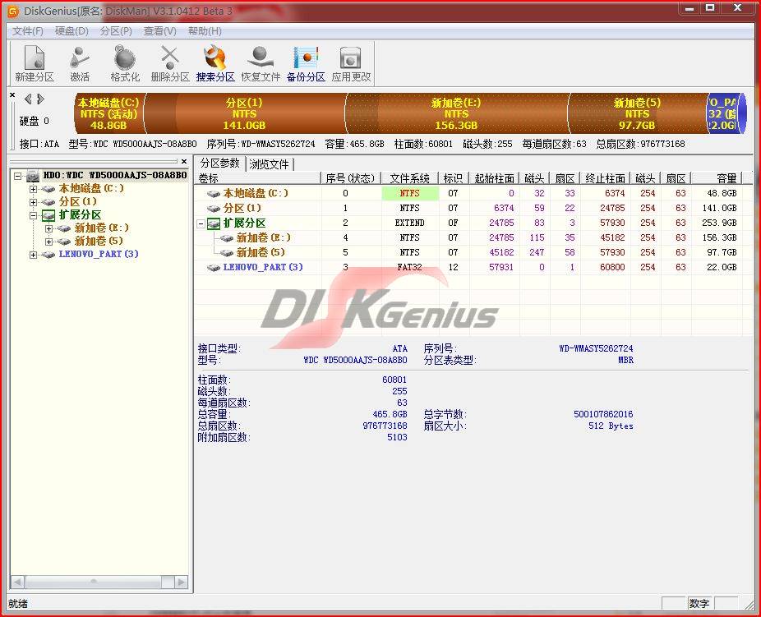Expand the 新加卷 (E:) tree node

tap(48, 228)
